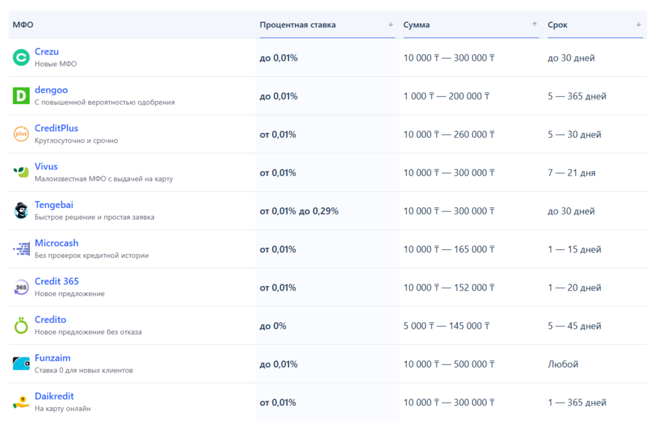Open the Crezu lender link
This screenshot has width=656, height=428.
(47, 51)
